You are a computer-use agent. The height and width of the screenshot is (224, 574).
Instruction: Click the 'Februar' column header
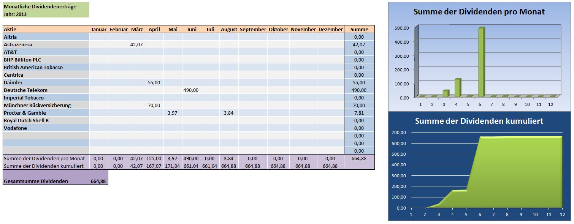click(x=119, y=29)
